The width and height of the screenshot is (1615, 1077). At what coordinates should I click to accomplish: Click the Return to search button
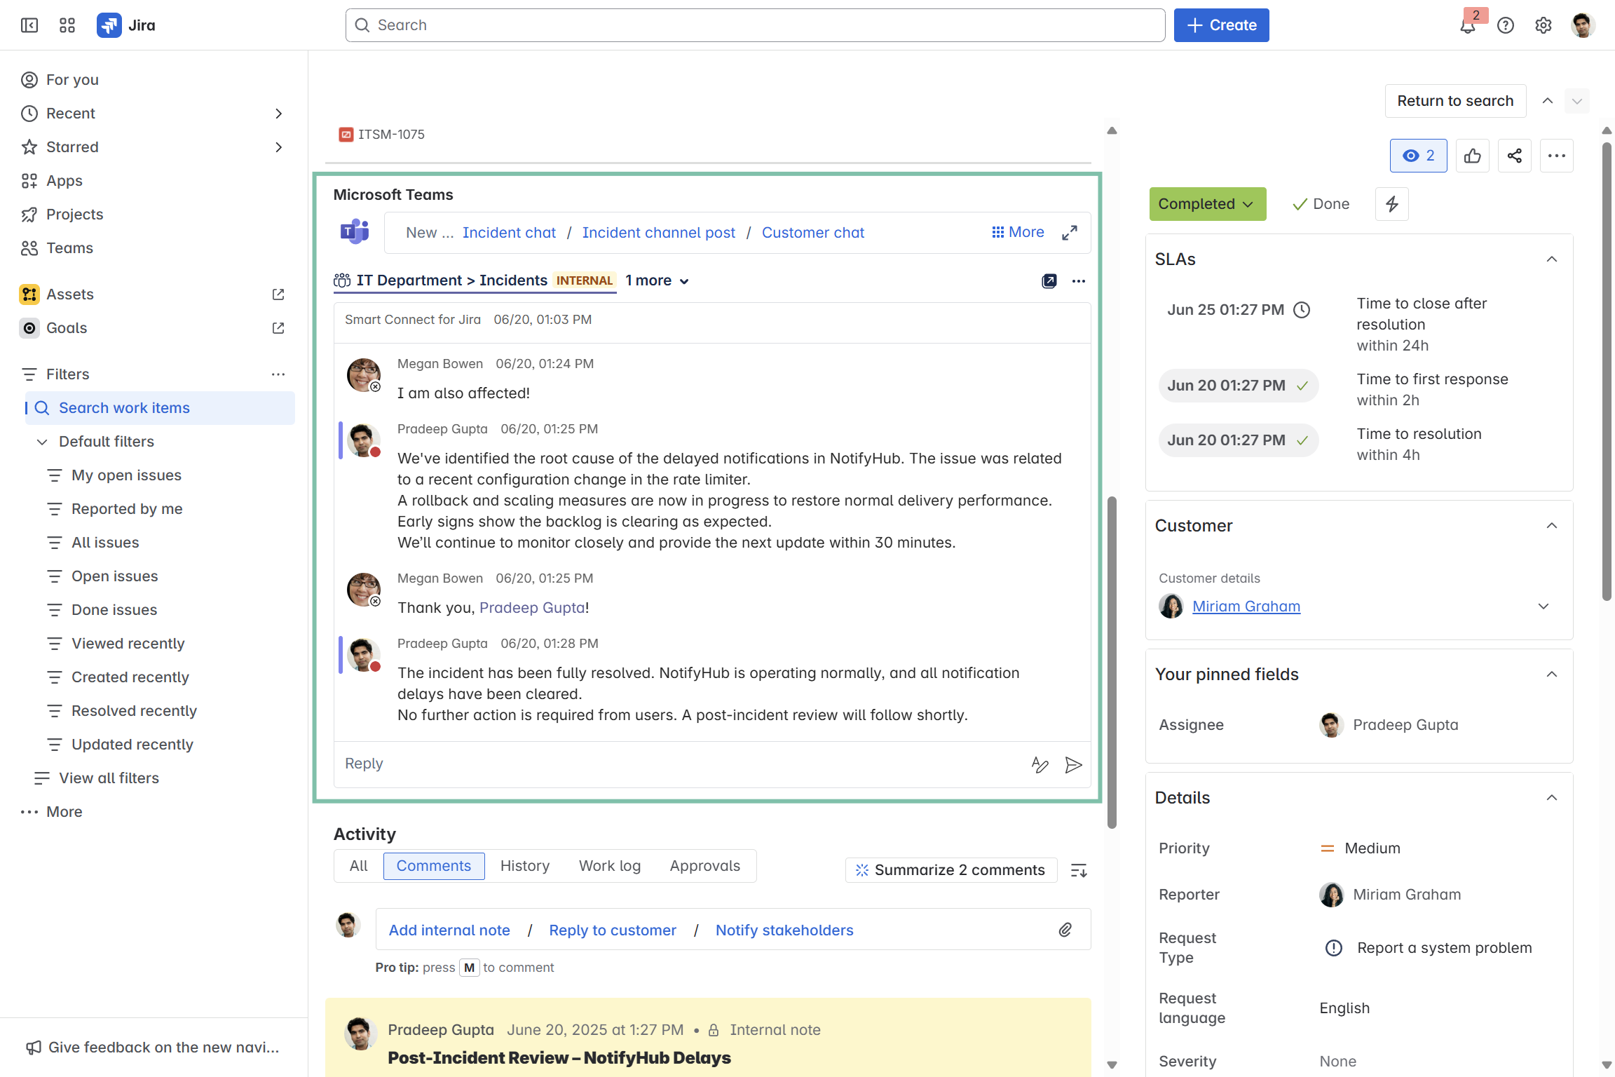[1454, 101]
